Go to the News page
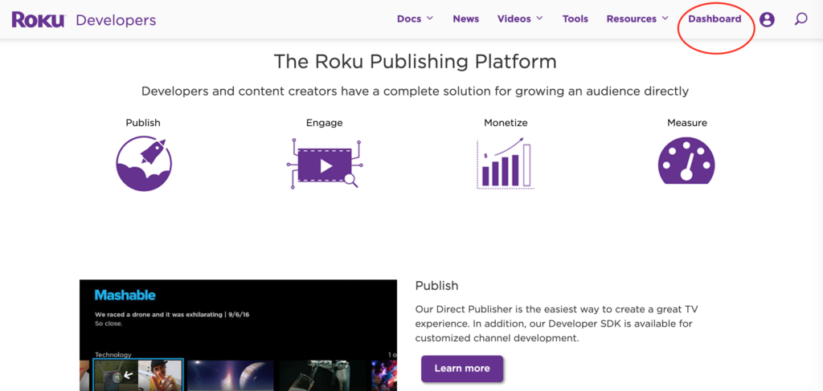 click(465, 19)
